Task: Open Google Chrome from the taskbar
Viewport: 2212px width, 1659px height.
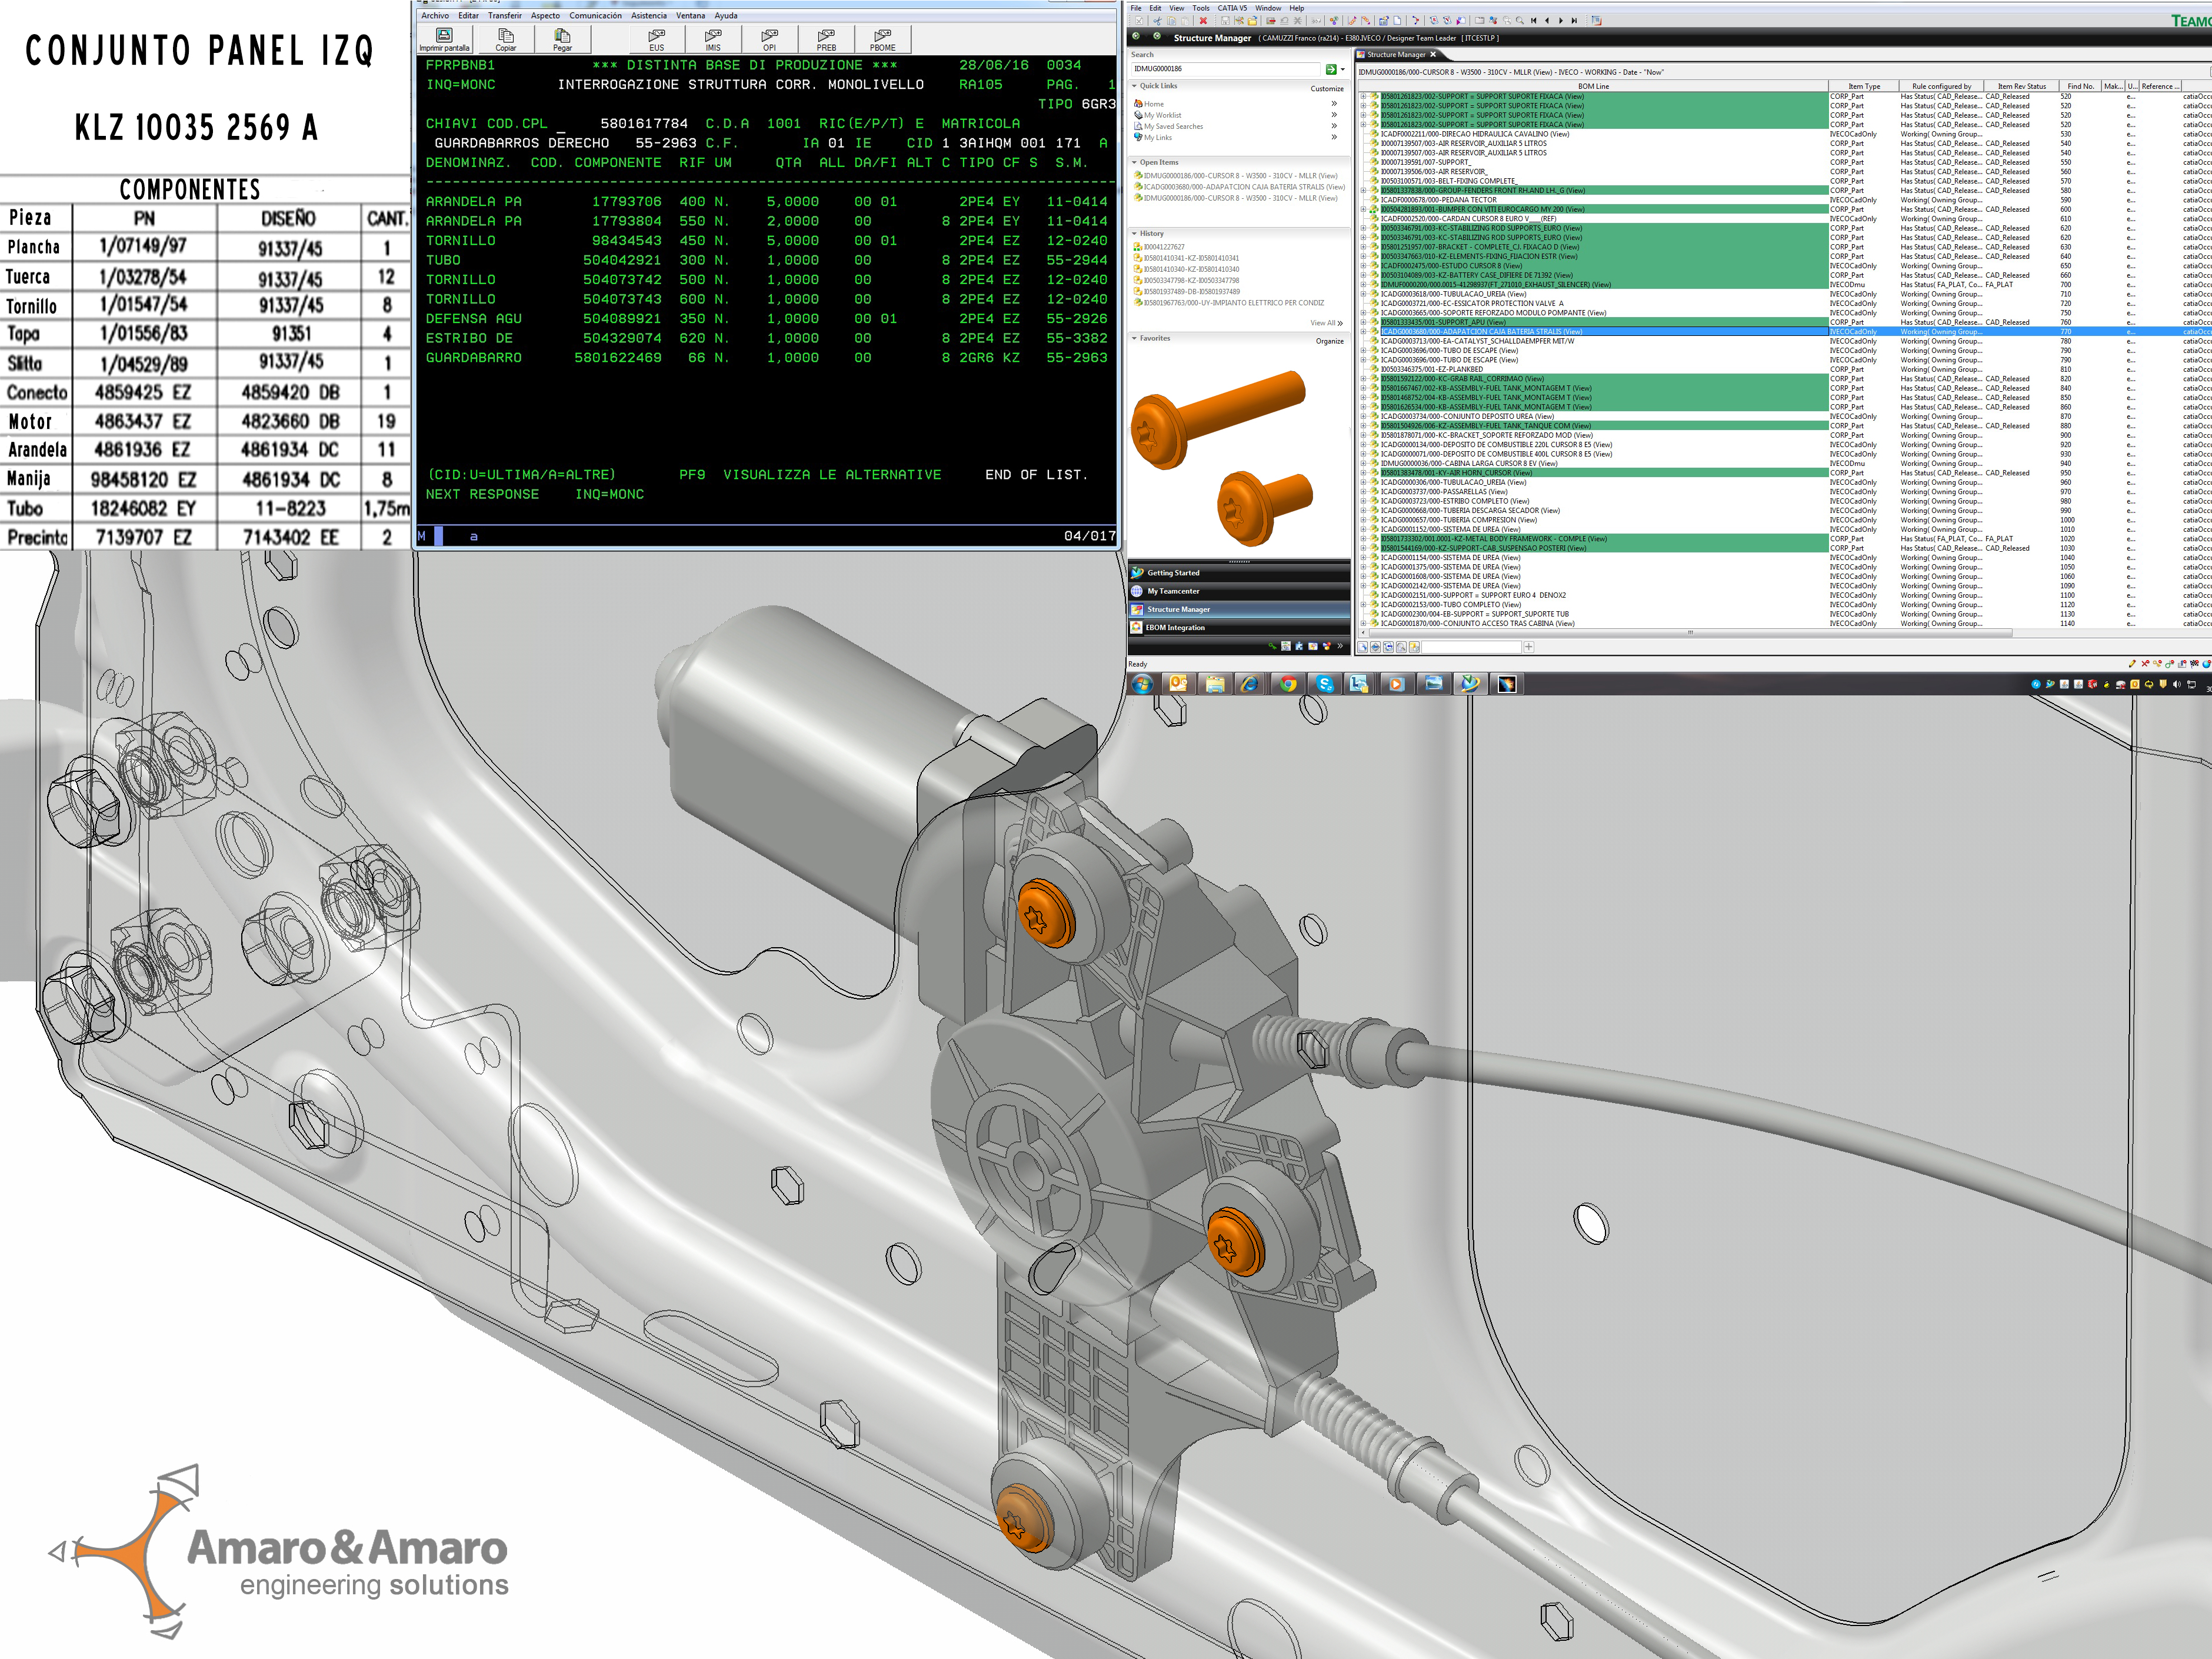Action: (1288, 684)
